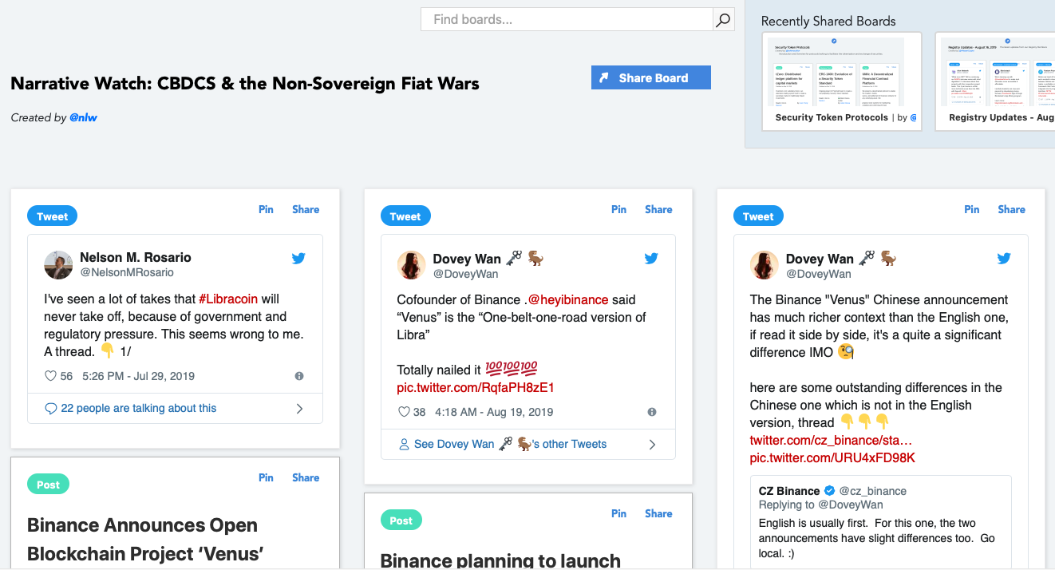The height and width of the screenshot is (570, 1055).
Task: Pin the Dovey Wan one-belt-one-road tweet card
Action: [x=618, y=209]
